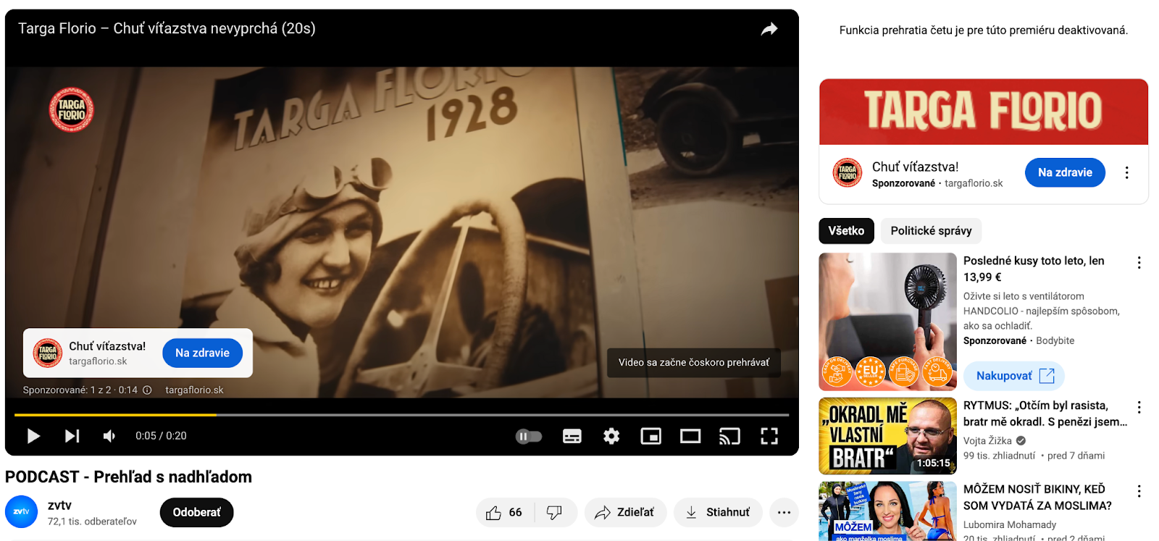Open options menu for RYTMUS video
The image size is (1159, 541).
click(1139, 407)
